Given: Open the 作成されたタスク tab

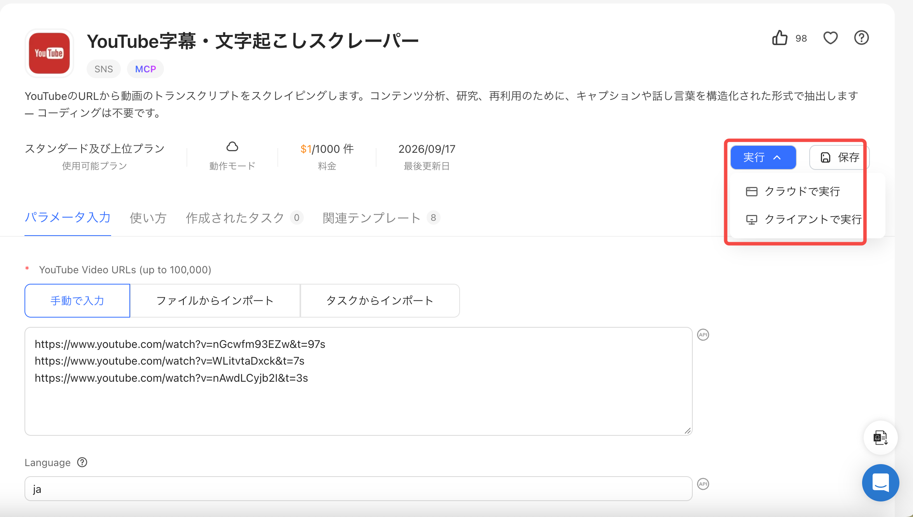Looking at the screenshot, I should pyautogui.click(x=244, y=218).
